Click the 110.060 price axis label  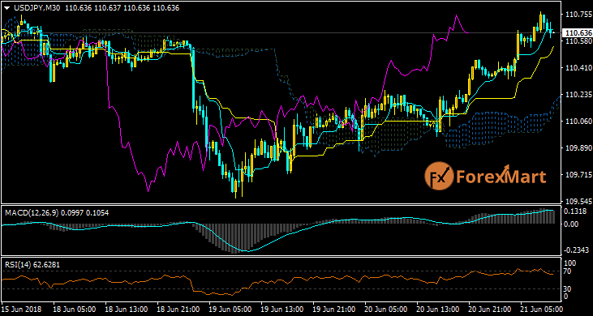coord(575,122)
